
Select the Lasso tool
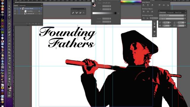click(9, 12)
